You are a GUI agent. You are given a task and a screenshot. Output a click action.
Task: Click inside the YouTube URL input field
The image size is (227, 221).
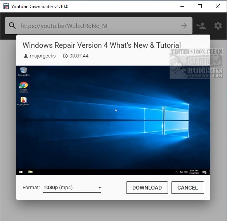pos(99,26)
